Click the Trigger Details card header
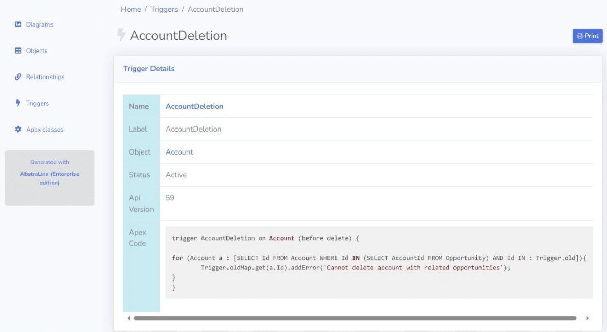Image resolution: width=607 pixels, height=332 pixels. [149, 69]
